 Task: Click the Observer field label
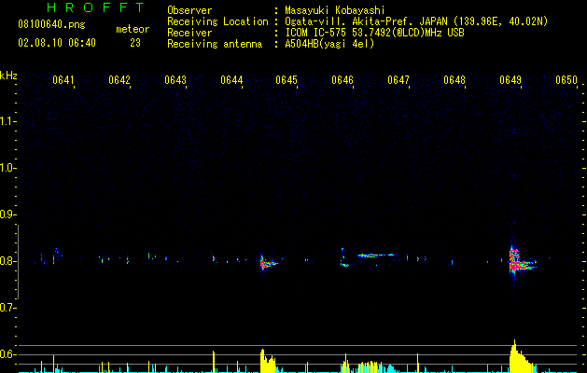(x=189, y=10)
